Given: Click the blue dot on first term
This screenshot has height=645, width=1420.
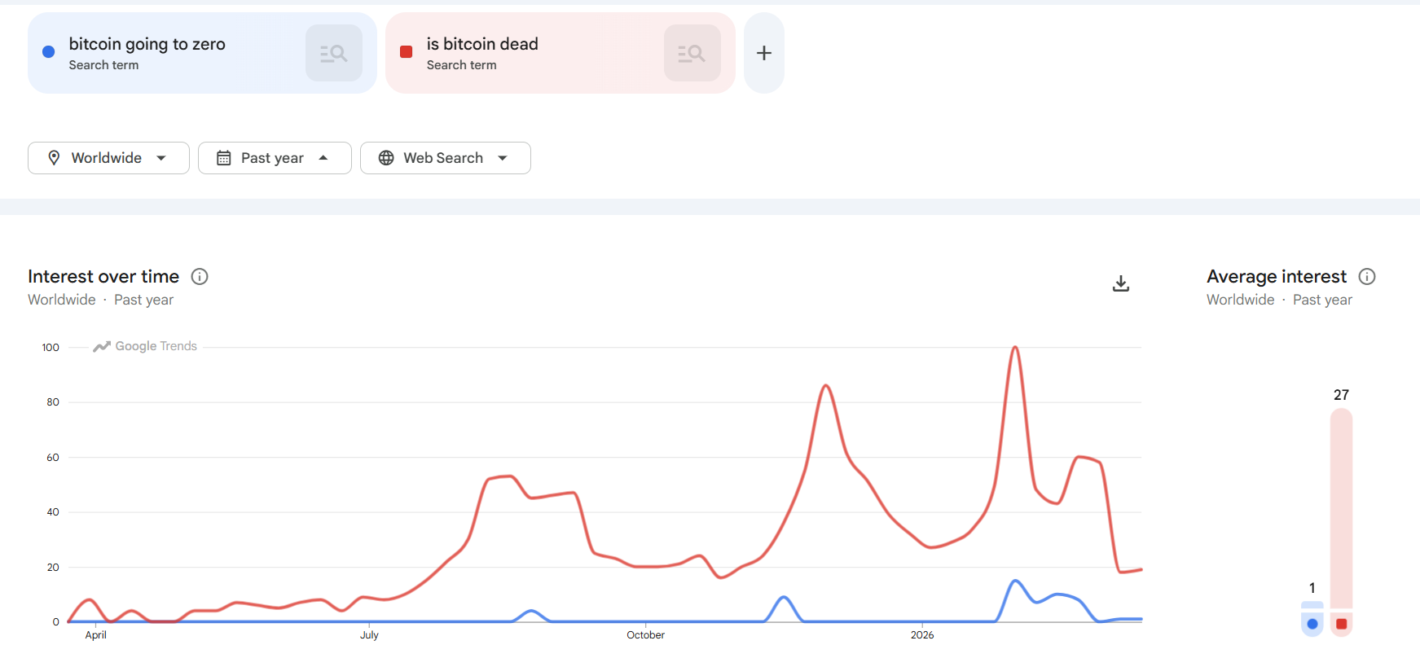Looking at the screenshot, I should (x=48, y=52).
